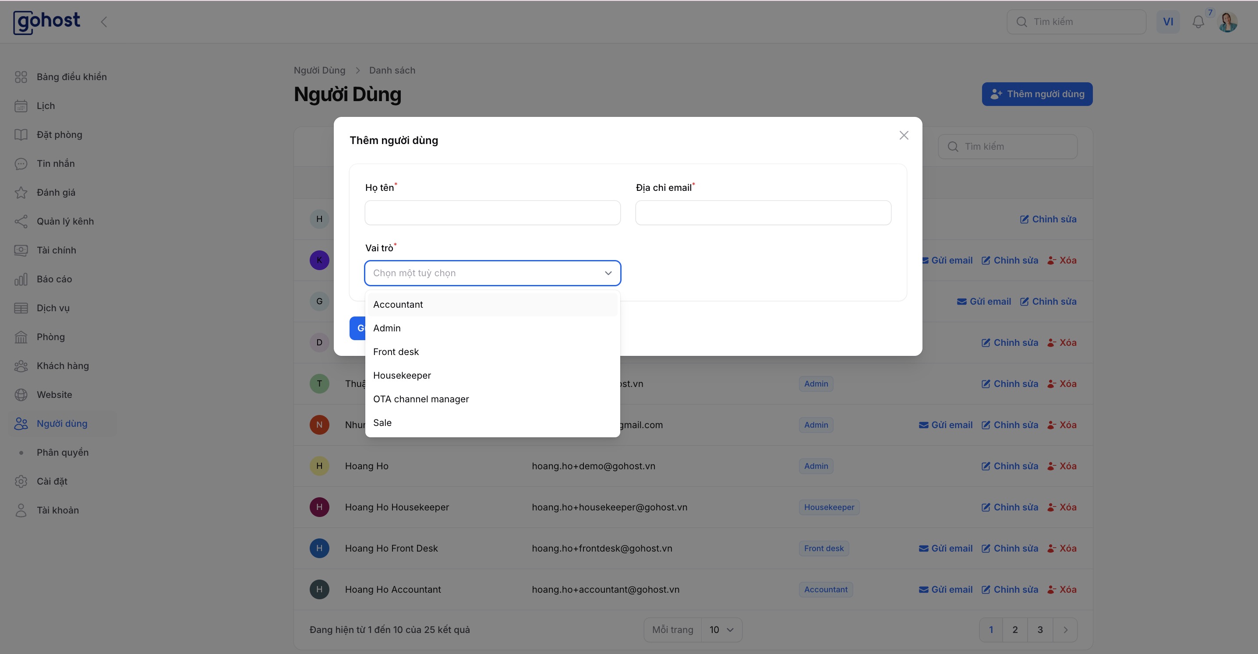
Task: Select OTA channel manager role
Action: (x=492, y=399)
